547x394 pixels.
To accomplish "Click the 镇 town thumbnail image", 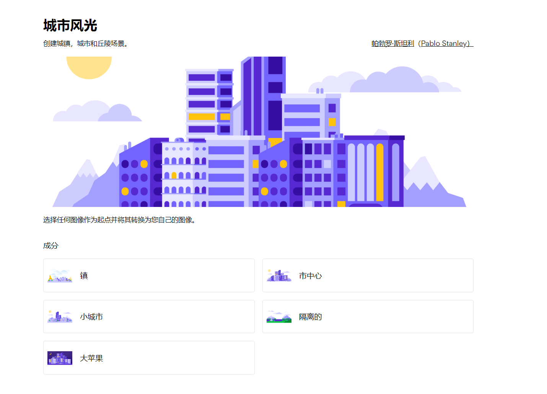I will (60, 276).
